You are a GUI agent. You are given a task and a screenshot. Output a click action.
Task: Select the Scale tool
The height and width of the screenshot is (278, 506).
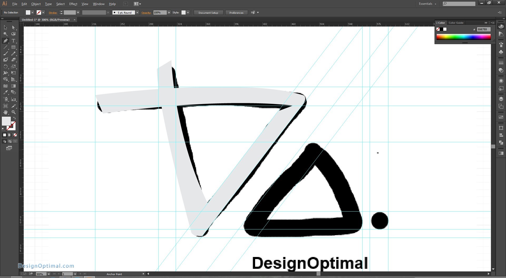(14, 66)
